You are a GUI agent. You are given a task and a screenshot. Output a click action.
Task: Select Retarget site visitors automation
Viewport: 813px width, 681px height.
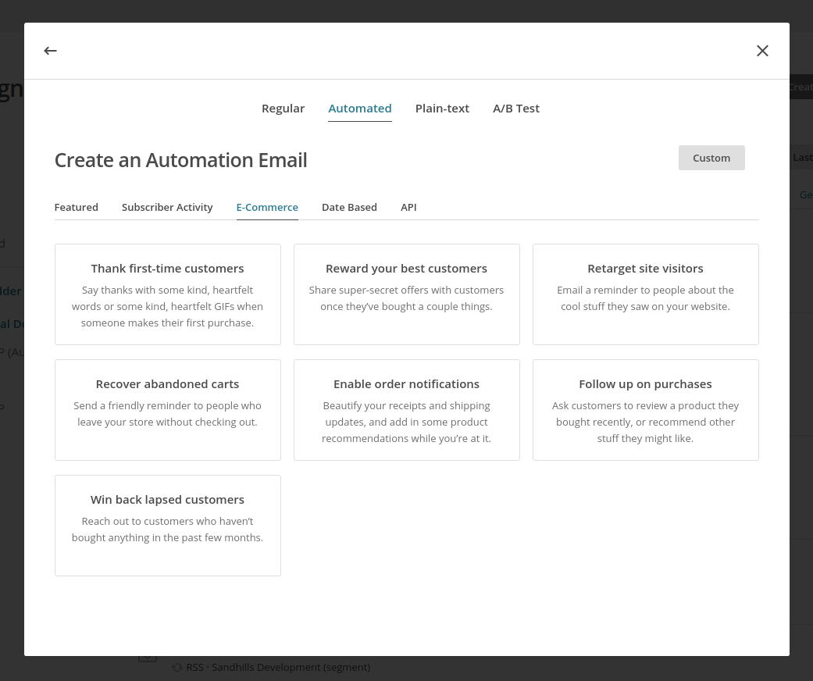(645, 294)
